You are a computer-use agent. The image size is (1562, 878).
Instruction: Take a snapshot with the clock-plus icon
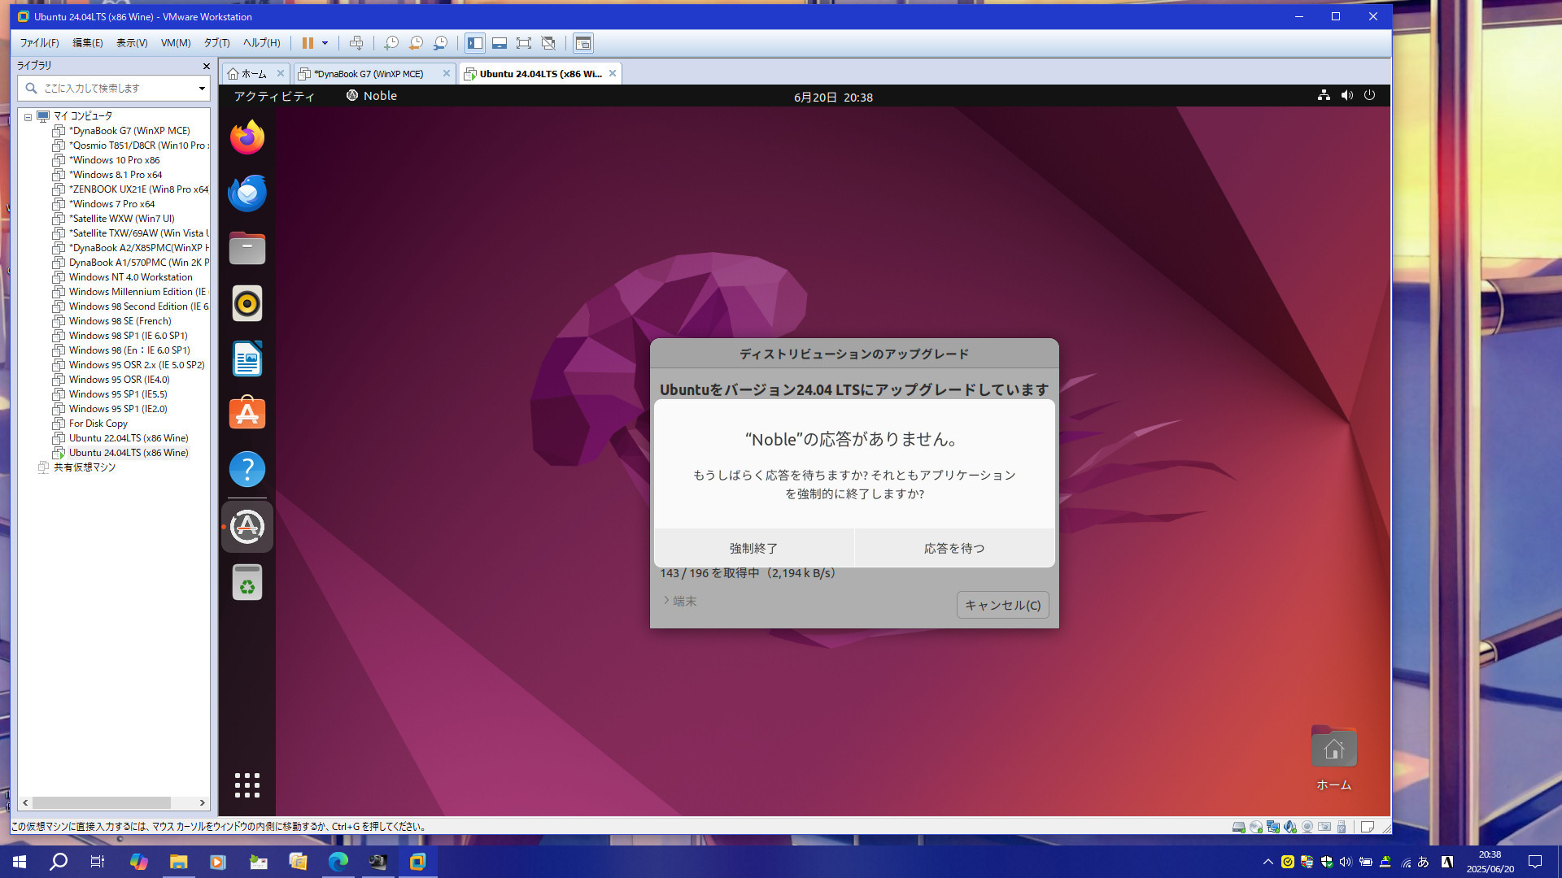pyautogui.click(x=391, y=43)
